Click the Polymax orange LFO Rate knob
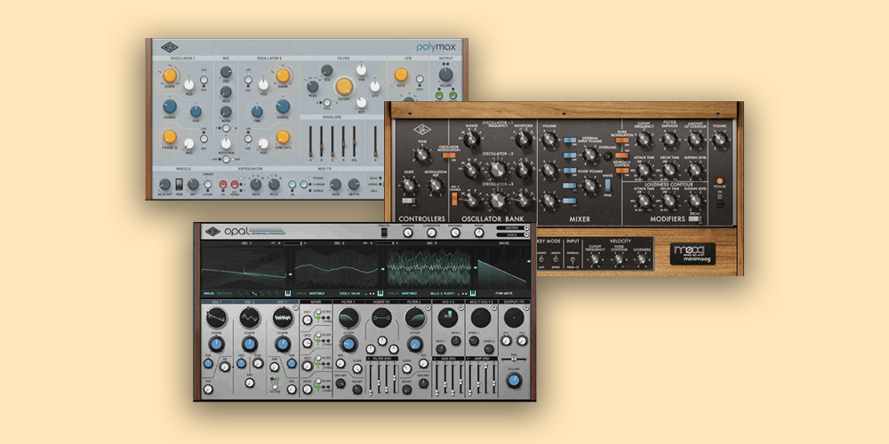The height and width of the screenshot is (444, 889). (x=401, y=75)
